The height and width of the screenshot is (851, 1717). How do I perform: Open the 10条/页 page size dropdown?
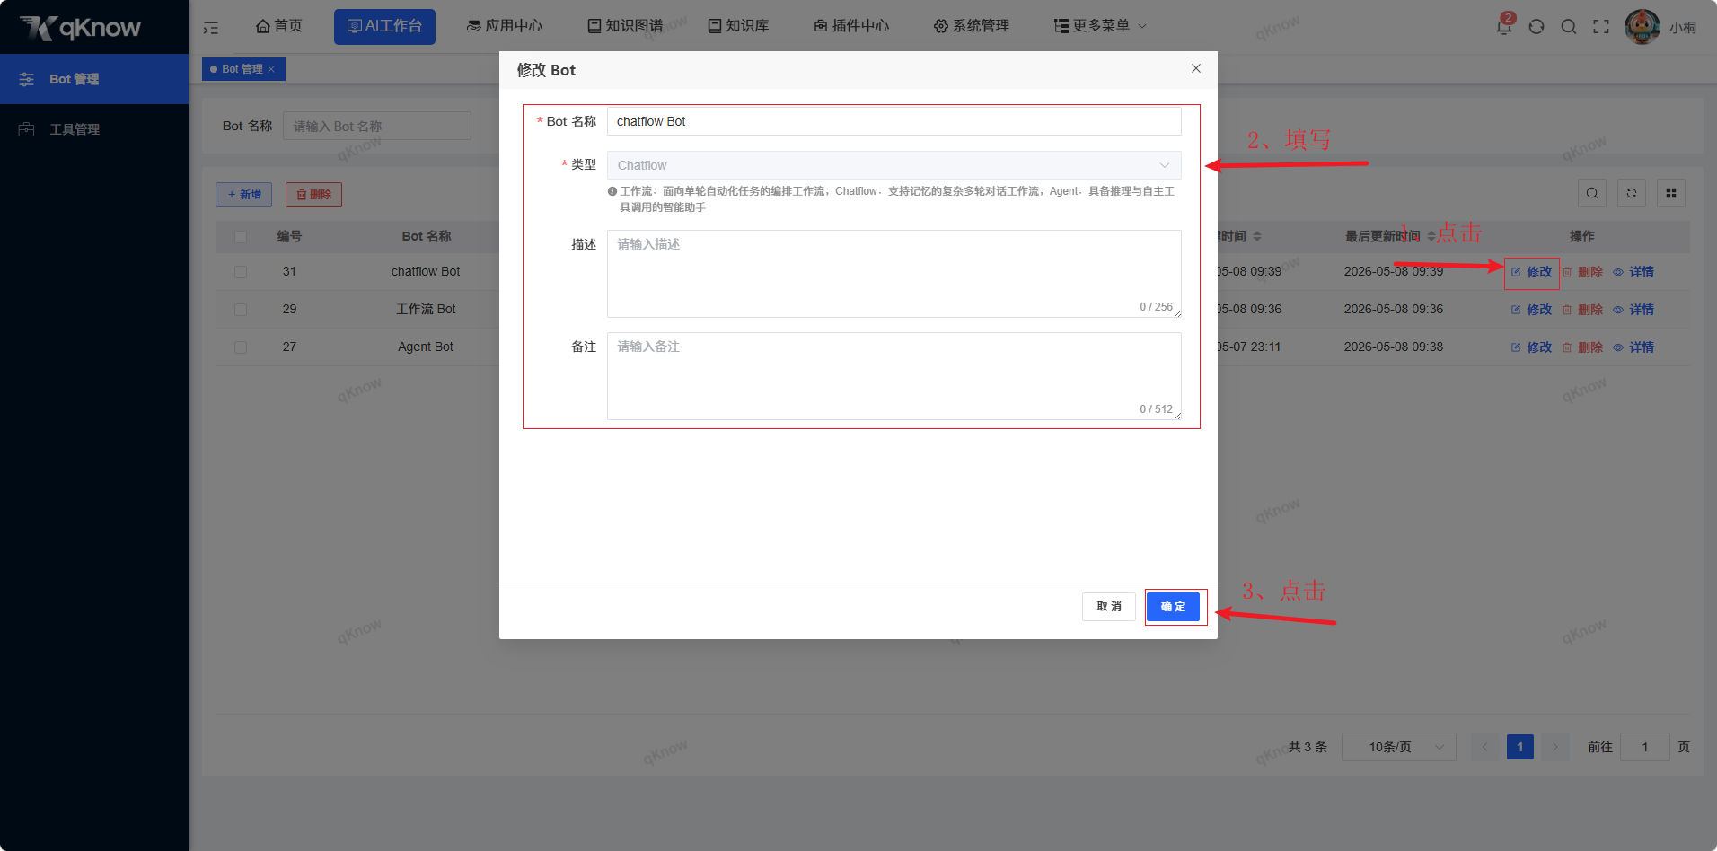pyautogui.click(x=1398, y=747)
